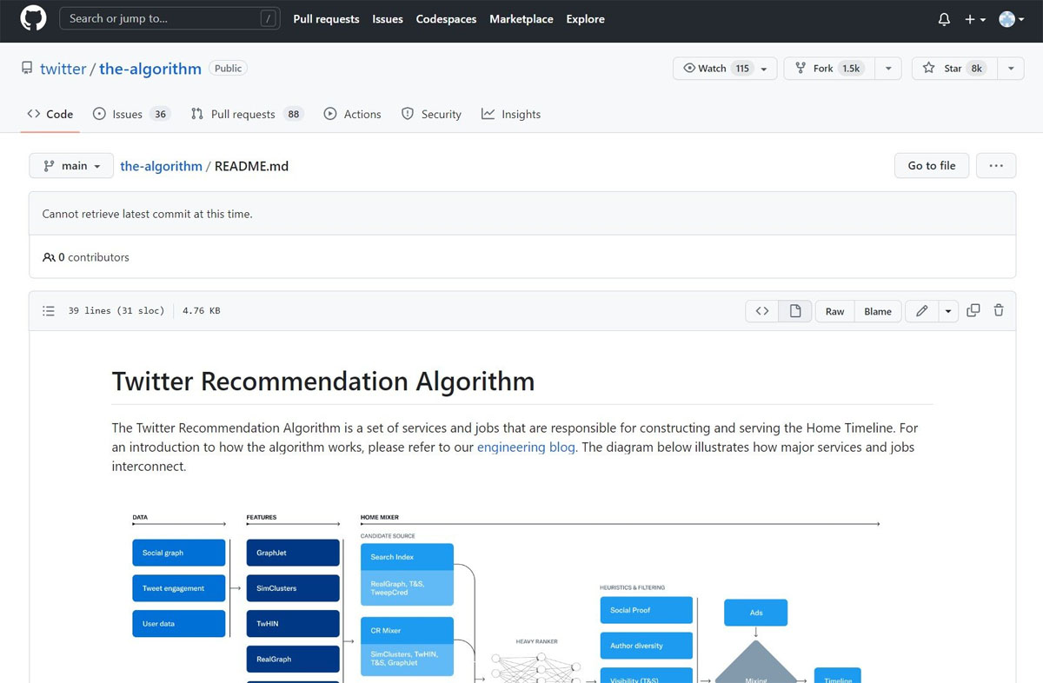Open the plus create-new menu
The width and height of the screenshot is (1043, 683).
(x=975, y=19)
